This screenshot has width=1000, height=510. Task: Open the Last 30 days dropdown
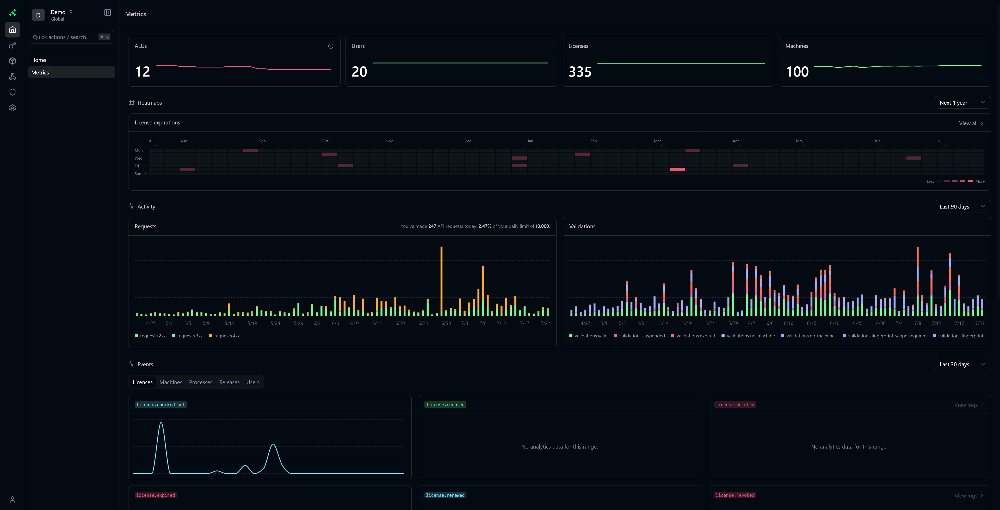pyautogui.click(x=962, y=364)
